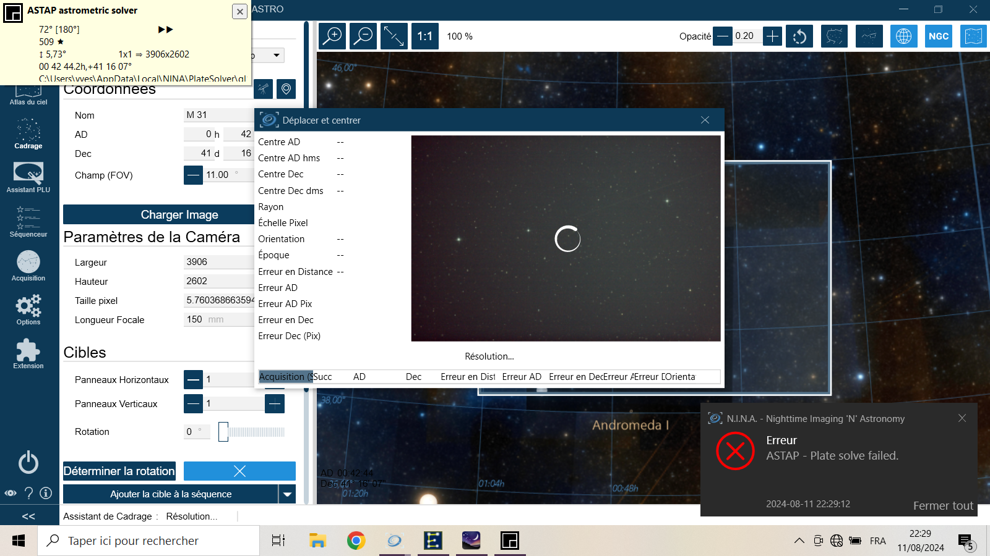Toggle the eye visibility icon bottom-left

(11, 493)
